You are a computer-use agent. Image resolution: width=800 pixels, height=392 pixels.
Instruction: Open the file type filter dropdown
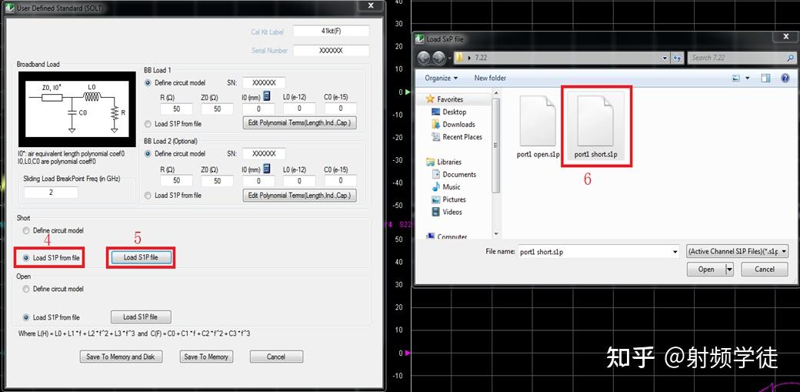tap(783, 252)
